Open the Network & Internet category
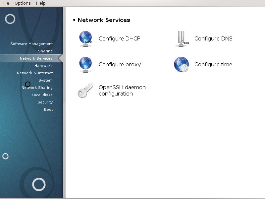This screenshot has height=199, width=265. [35, 73]
